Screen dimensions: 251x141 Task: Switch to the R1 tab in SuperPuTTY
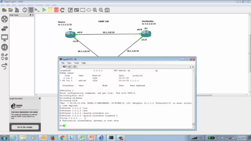[x=64, y=67]
